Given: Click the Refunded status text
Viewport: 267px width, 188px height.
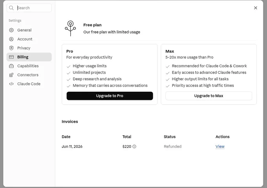Looking at the screenshot, I should pyautogui.click(x=172, y=147).
